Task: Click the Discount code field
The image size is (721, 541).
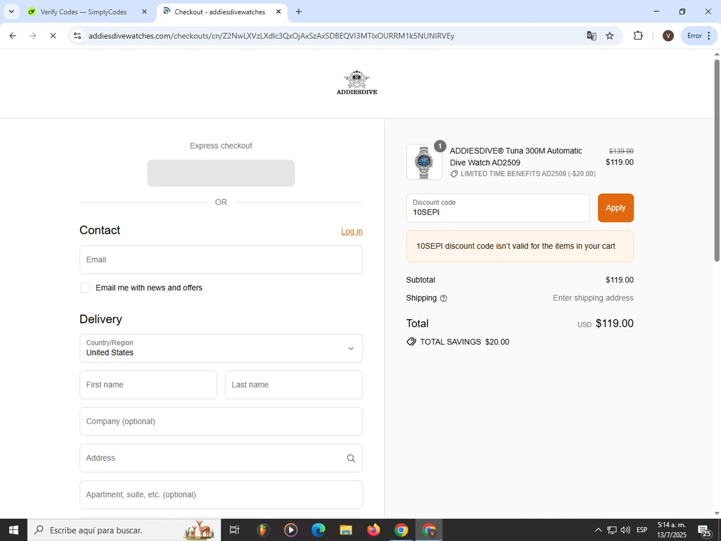Action: (497, 208)
